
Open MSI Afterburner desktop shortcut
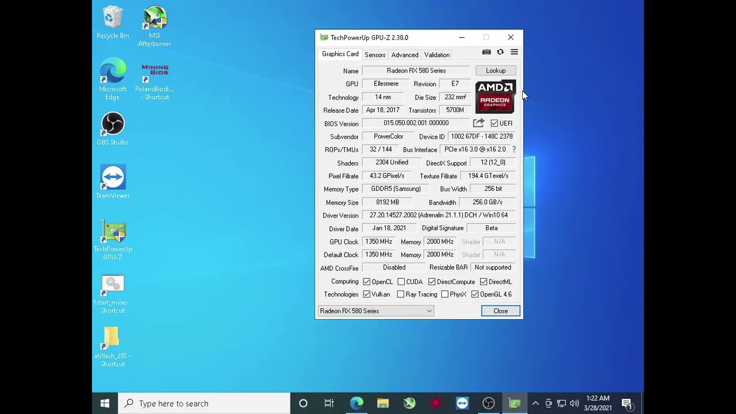(154, 26)
